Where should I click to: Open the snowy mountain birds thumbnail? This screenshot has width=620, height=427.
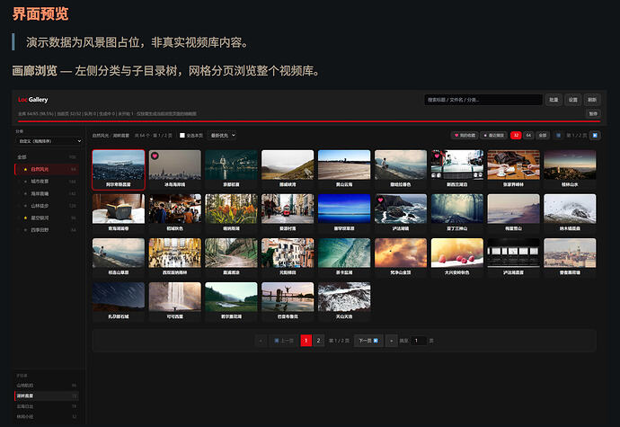point(570,213)
